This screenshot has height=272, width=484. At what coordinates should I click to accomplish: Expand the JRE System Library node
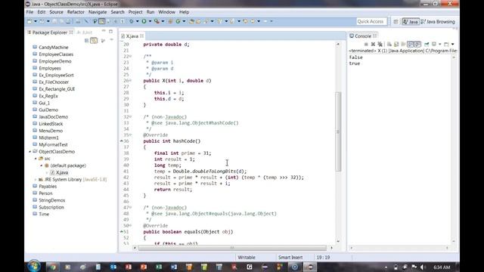tap(36, 180)
